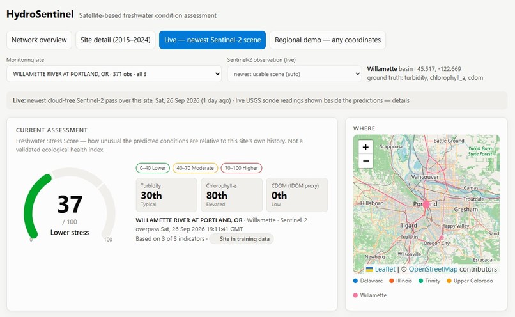Click the 37 stress score value
This screenshot has height=317, width=515.
click(x=70, y=205)
